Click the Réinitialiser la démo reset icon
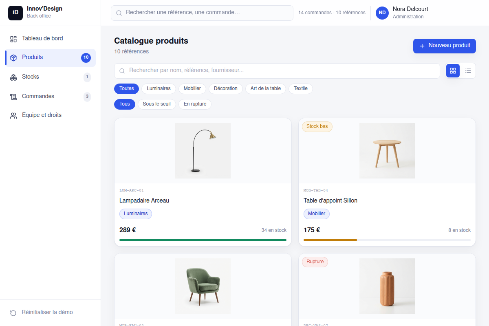The width and height of the screenshot is (489, 326). (13, 313)
